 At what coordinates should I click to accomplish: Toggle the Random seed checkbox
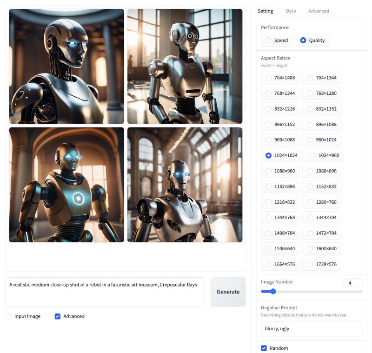[x=264, y=348]
